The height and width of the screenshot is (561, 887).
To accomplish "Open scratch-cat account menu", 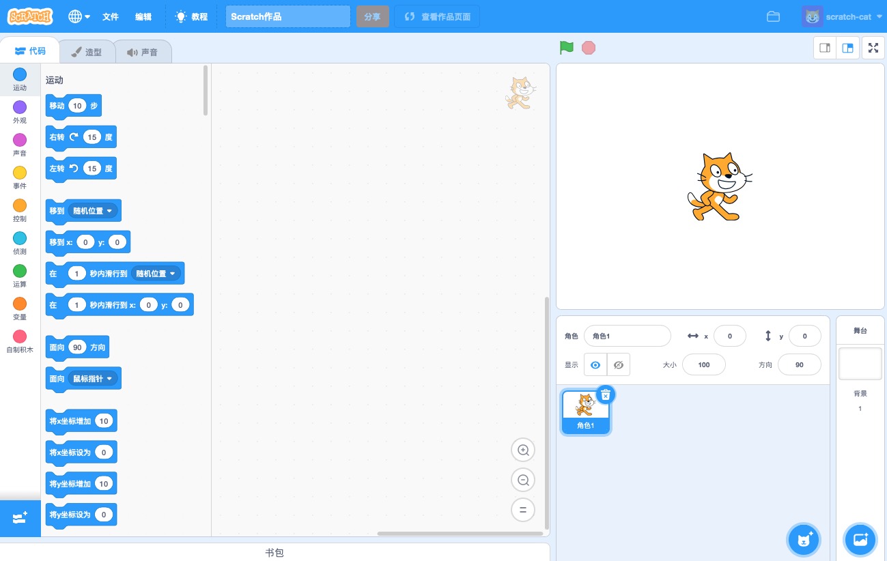I will click(x=843, y=16).
